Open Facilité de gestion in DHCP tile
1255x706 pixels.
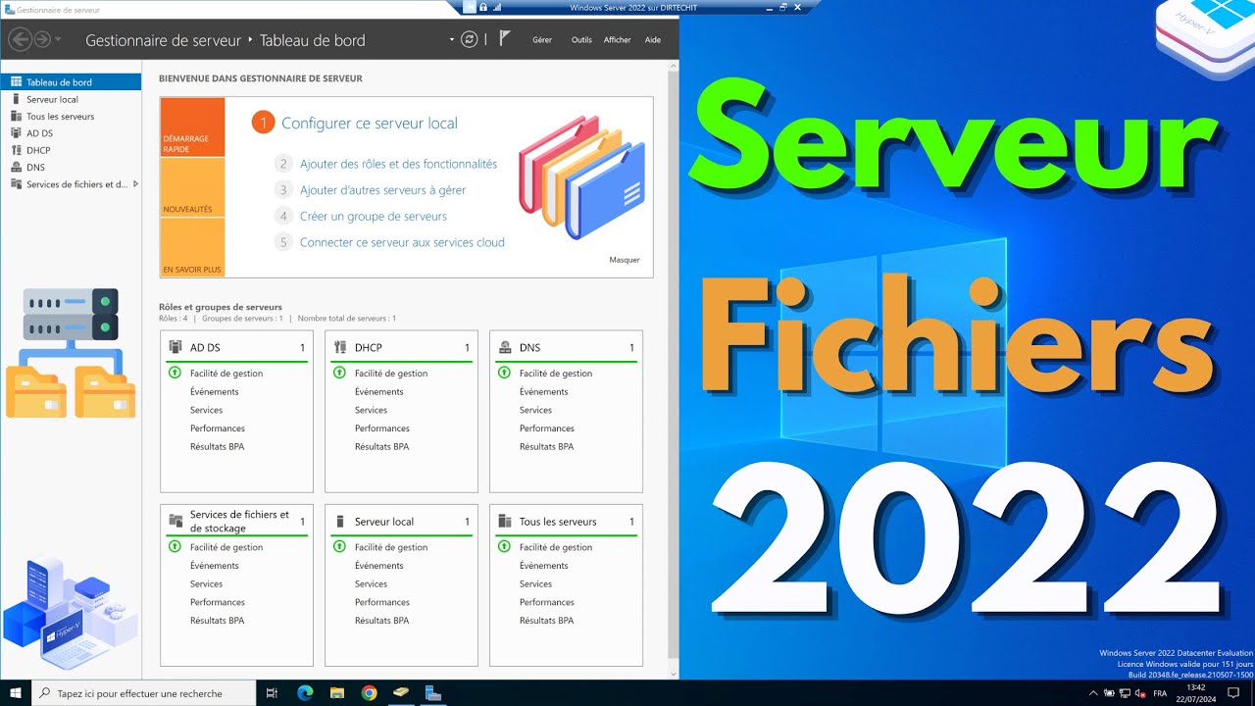pos(391,374)
